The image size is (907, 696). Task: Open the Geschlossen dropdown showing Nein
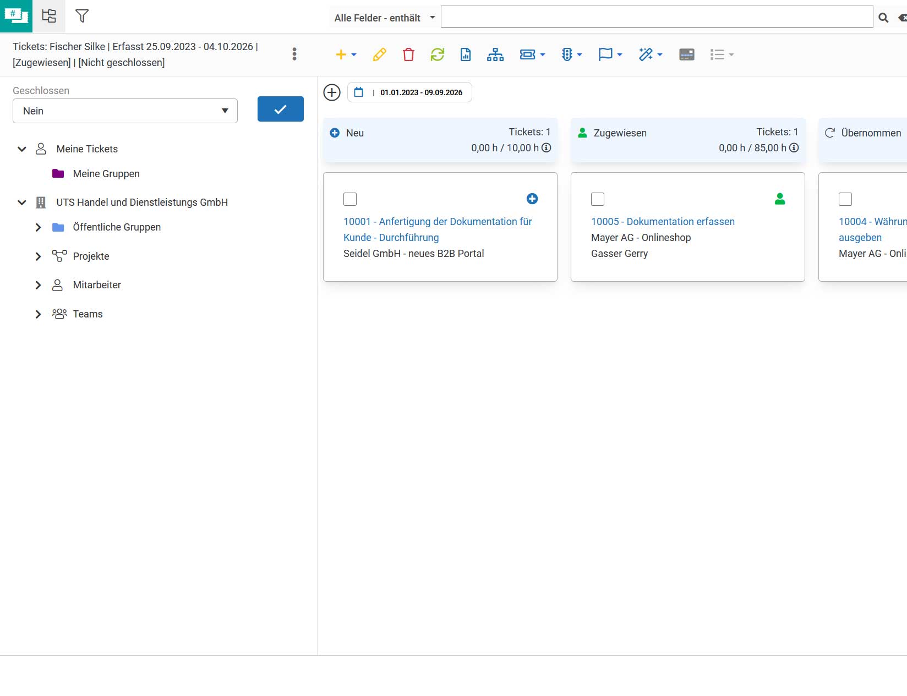125,111
